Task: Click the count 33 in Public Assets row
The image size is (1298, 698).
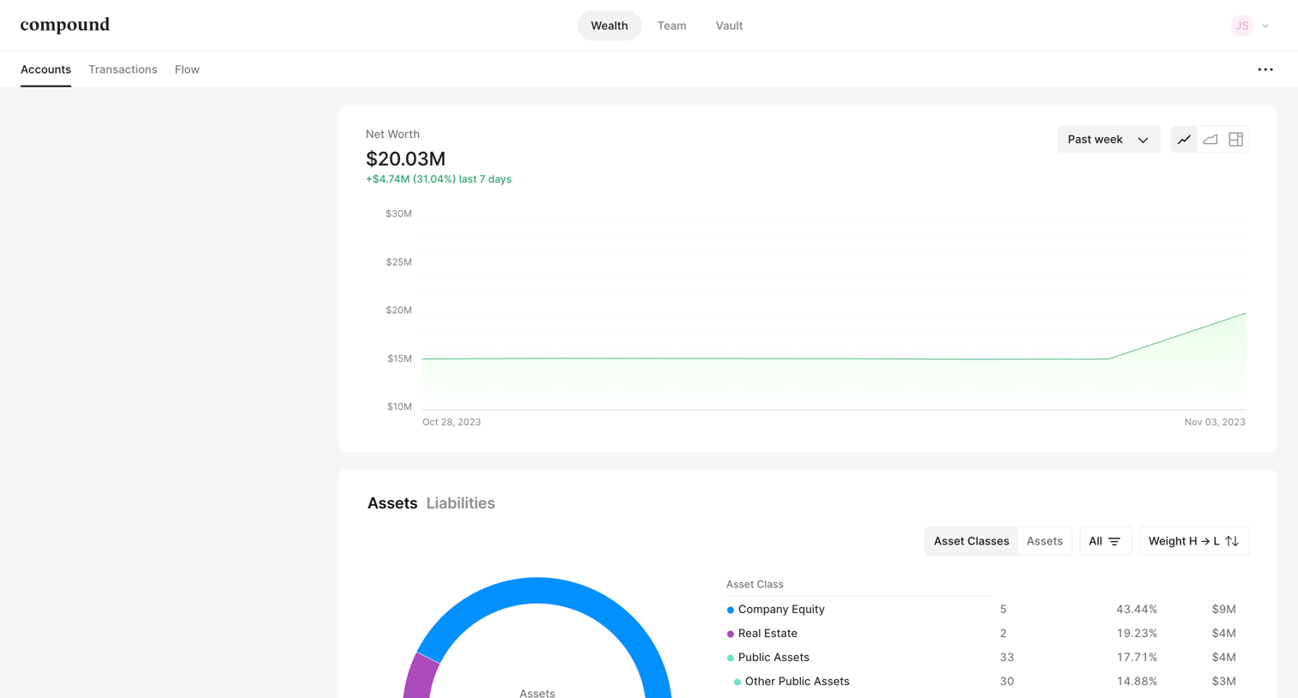Action: tap(1007, 658)
